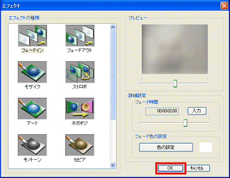The width and height of the screenshot is (230, 178).
Task: Click the 入力 button for fade time
Action: (x=197, y=111)
